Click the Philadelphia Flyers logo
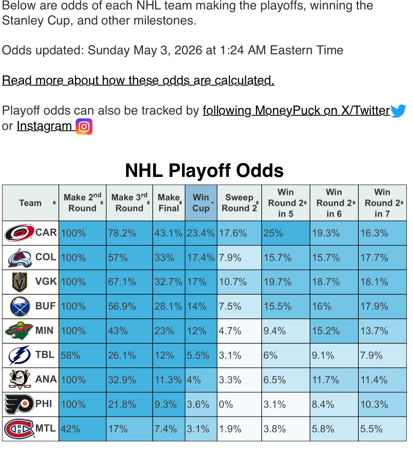 (19, 404)
